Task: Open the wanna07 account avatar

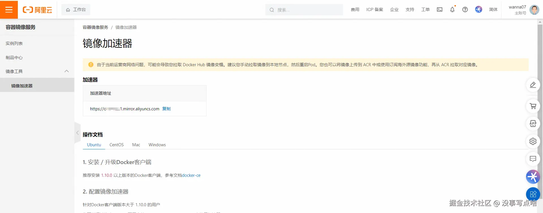Action: click(534, 10)
